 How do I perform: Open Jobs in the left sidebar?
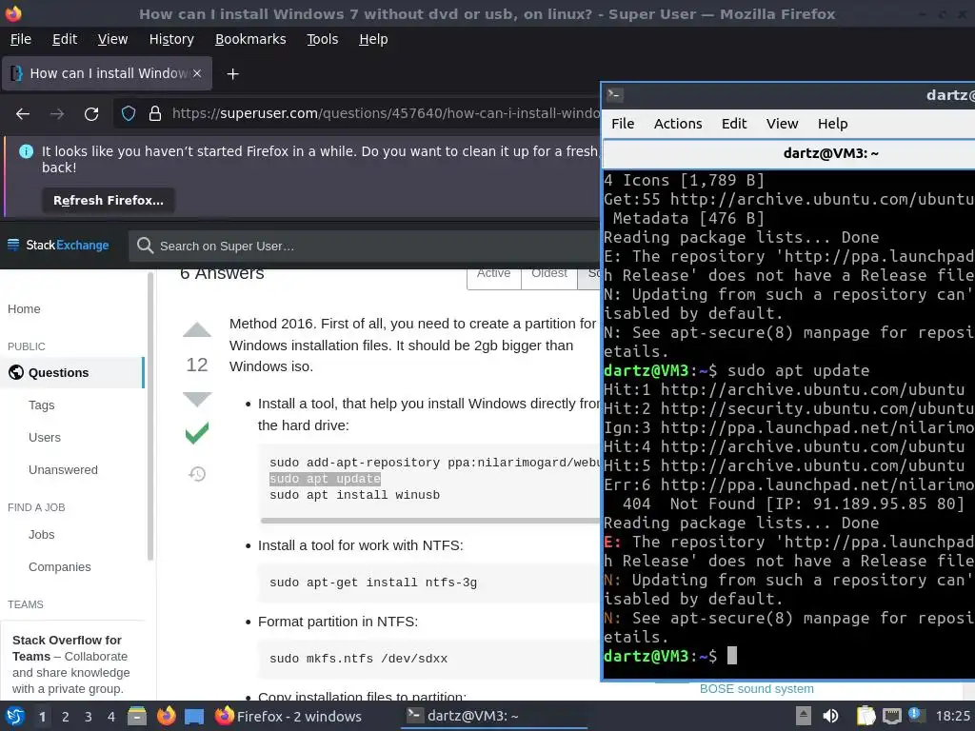tap(42, 535)
